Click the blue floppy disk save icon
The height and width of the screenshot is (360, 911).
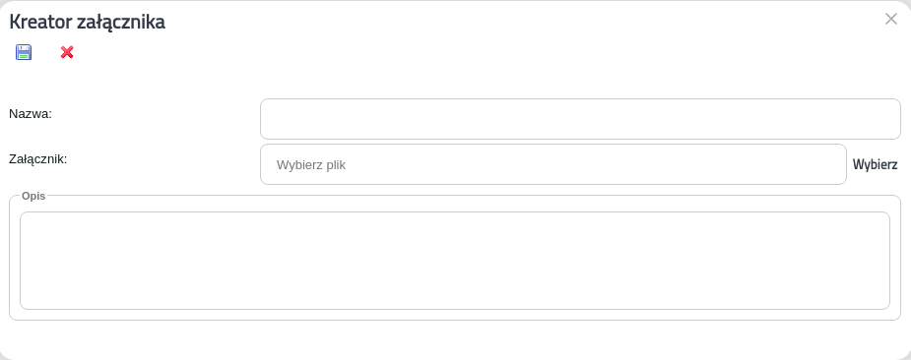point(24,52)
